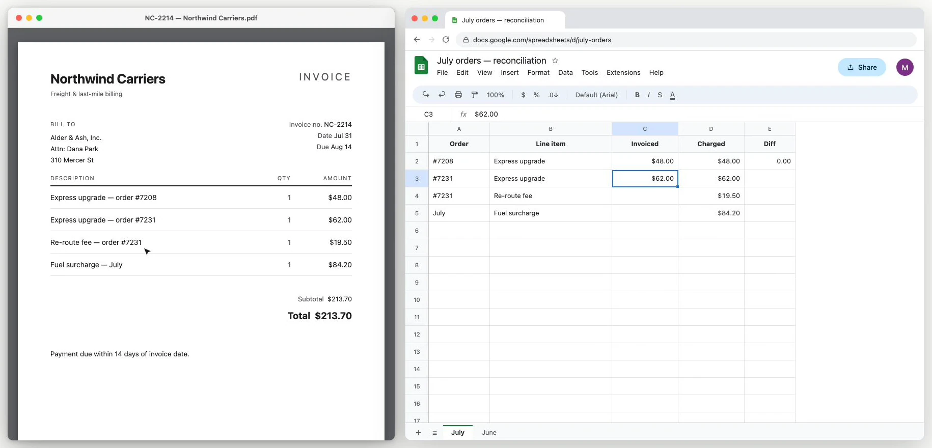The height and width of the screenshot is (448, 932).
Task: Click the lock icon in address bar
Action: 465,40
